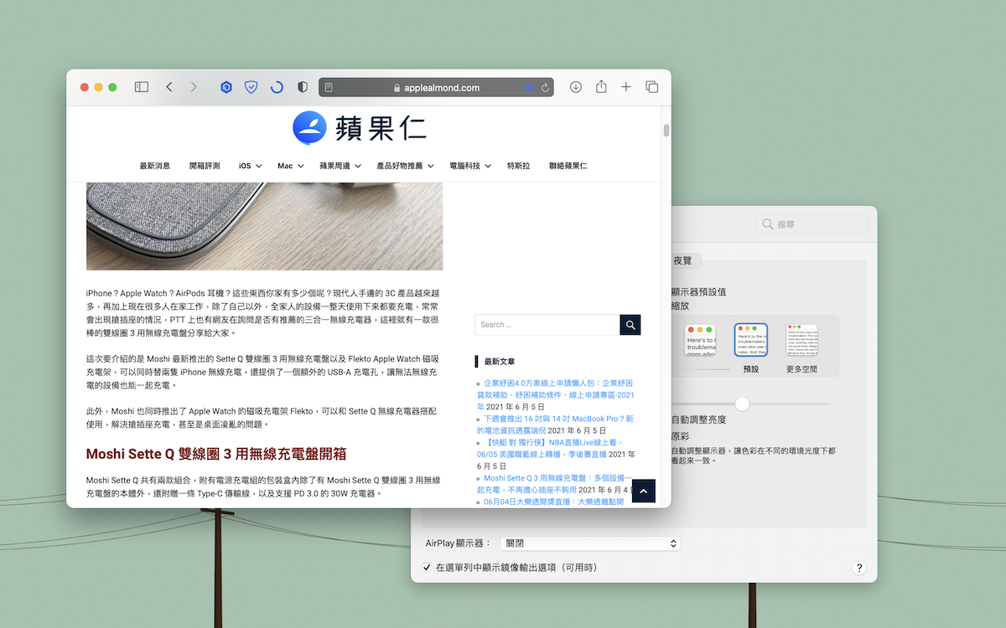The width and height of the screenshot is (1006, 628).
Task: Click the blue circular loading extension icon
Action: pyautogui.click(x=277, y=87)
